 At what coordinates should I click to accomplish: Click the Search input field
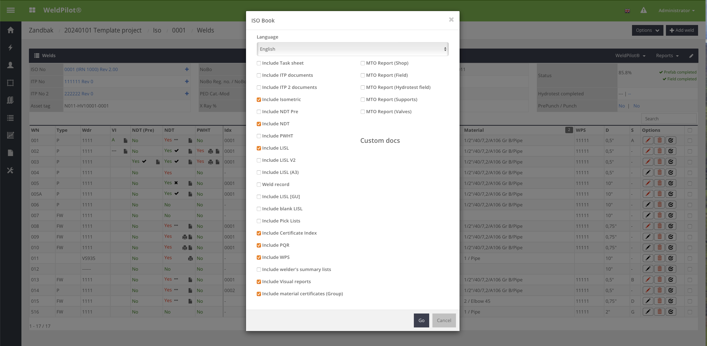tap(668, 119)
